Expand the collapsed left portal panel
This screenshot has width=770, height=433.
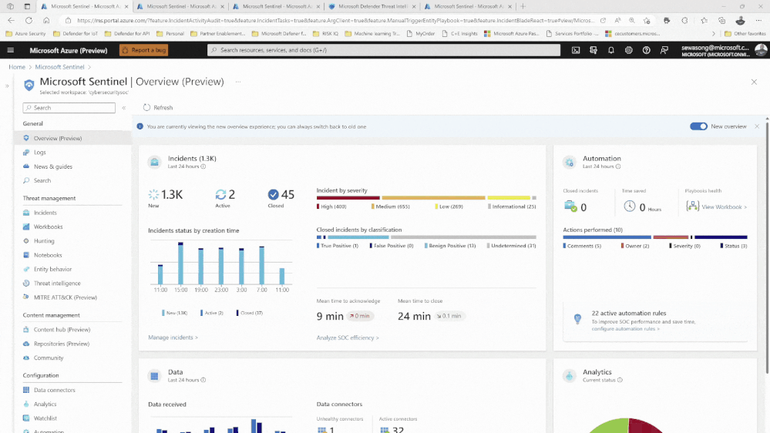click(x=7, y=86)
